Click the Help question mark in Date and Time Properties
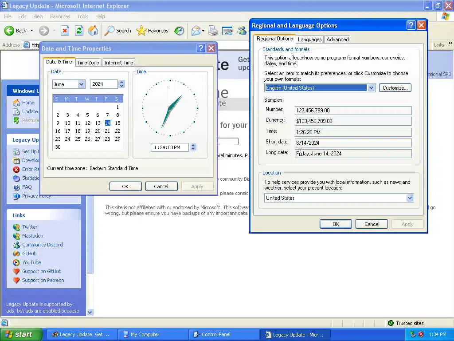Image resolution: width=454 pixels, height=341 pixels. (201, 48)
